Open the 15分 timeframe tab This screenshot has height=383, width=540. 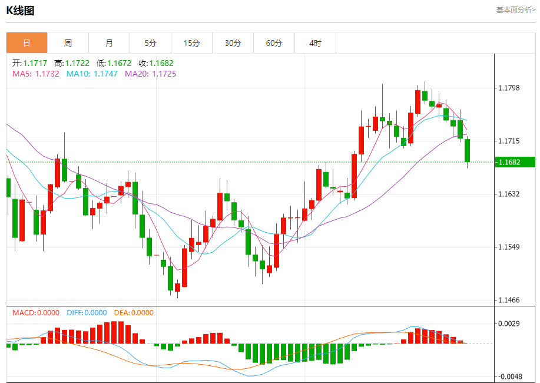tap(191, 43)
